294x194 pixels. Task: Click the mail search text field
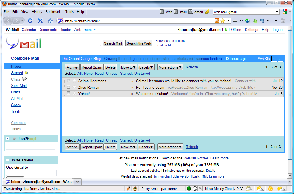click(x=75, y=43)
